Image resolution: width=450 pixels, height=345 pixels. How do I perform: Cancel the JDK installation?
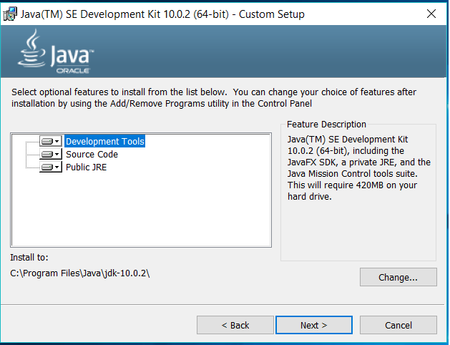click(x=398, y=325)
